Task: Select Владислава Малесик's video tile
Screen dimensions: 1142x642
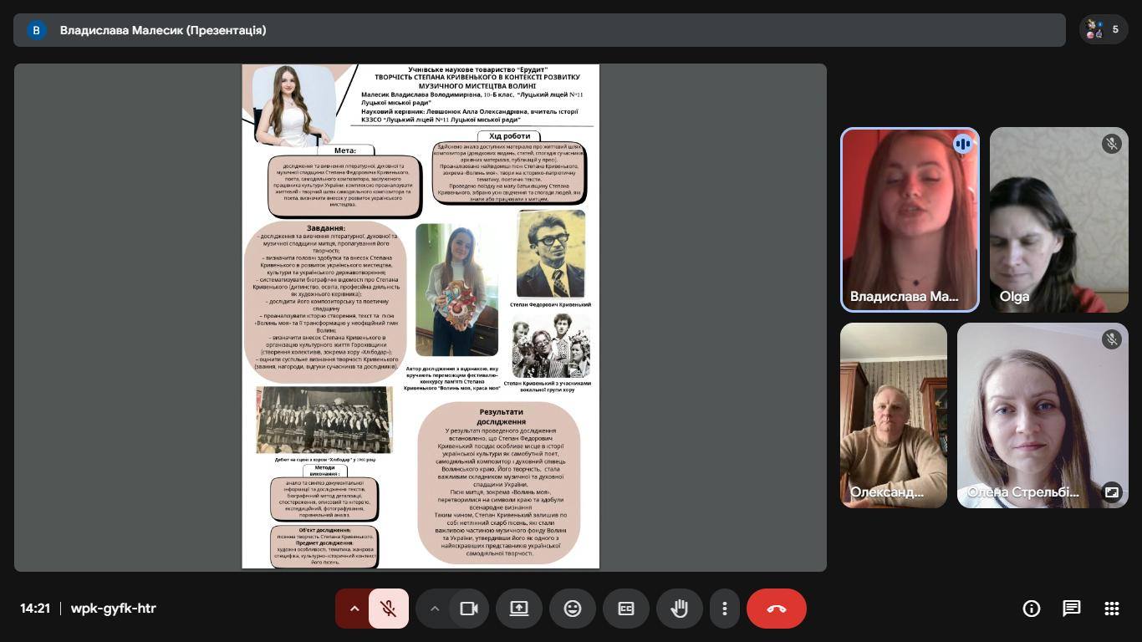Action: (x=909, y=220)
